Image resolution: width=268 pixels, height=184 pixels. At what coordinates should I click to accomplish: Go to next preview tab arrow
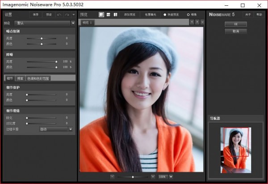(x=197, y=22)
